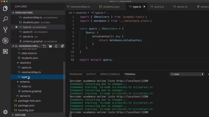Click the New Folder icon in explorer
209x117 pixels.
(50, 46)
